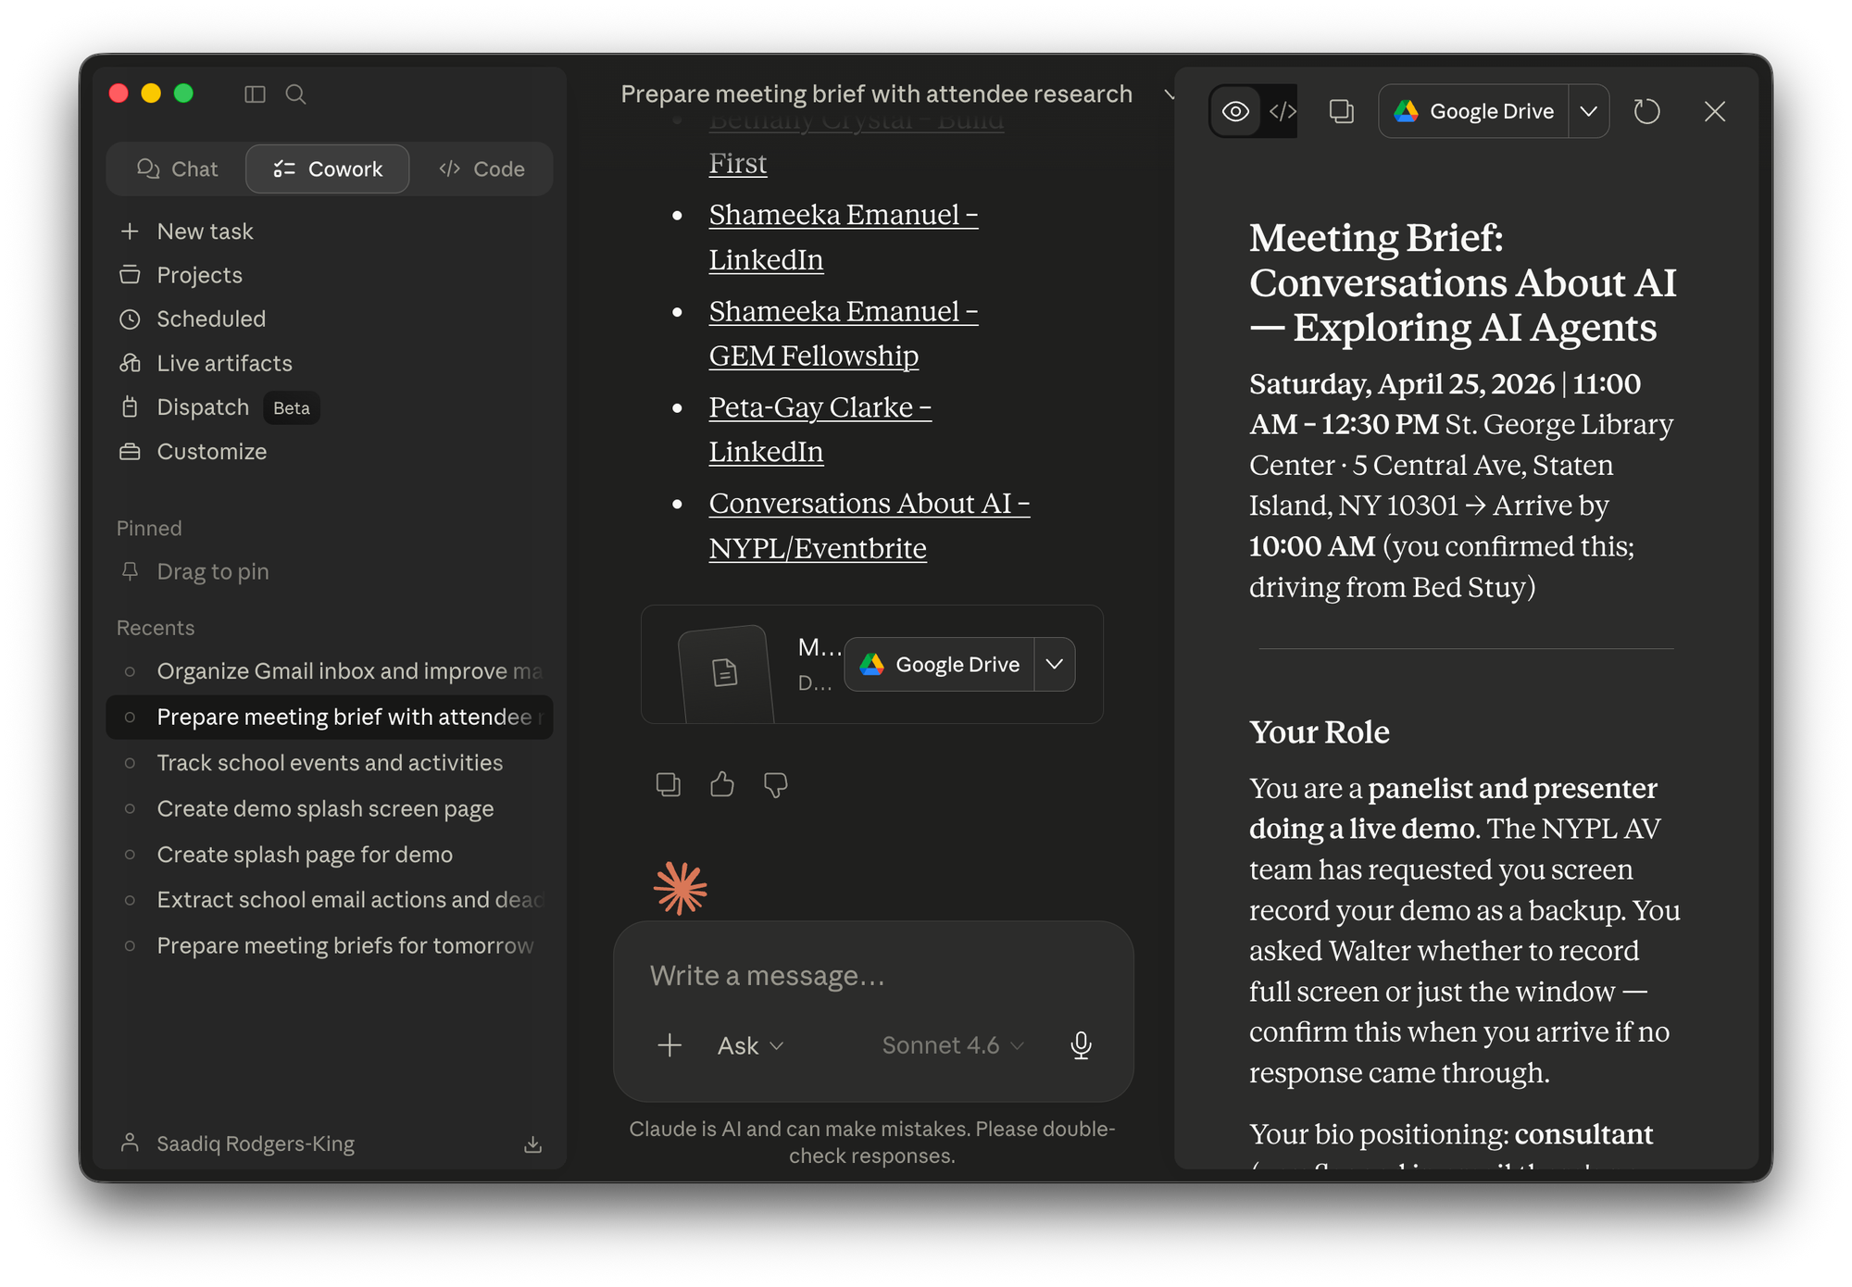This screenshot has height=1287, width=1852.
Task: Start voice input with microphone icon
Action: tap(1081, 1046)
